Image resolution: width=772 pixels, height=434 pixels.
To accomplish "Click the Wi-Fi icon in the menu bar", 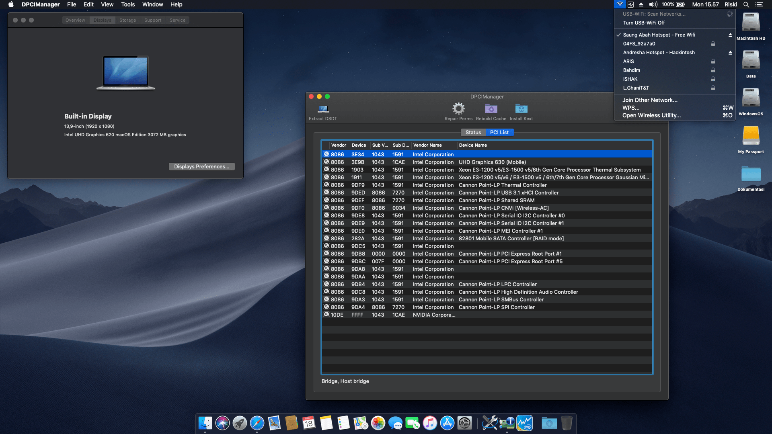I will point(620,4).
